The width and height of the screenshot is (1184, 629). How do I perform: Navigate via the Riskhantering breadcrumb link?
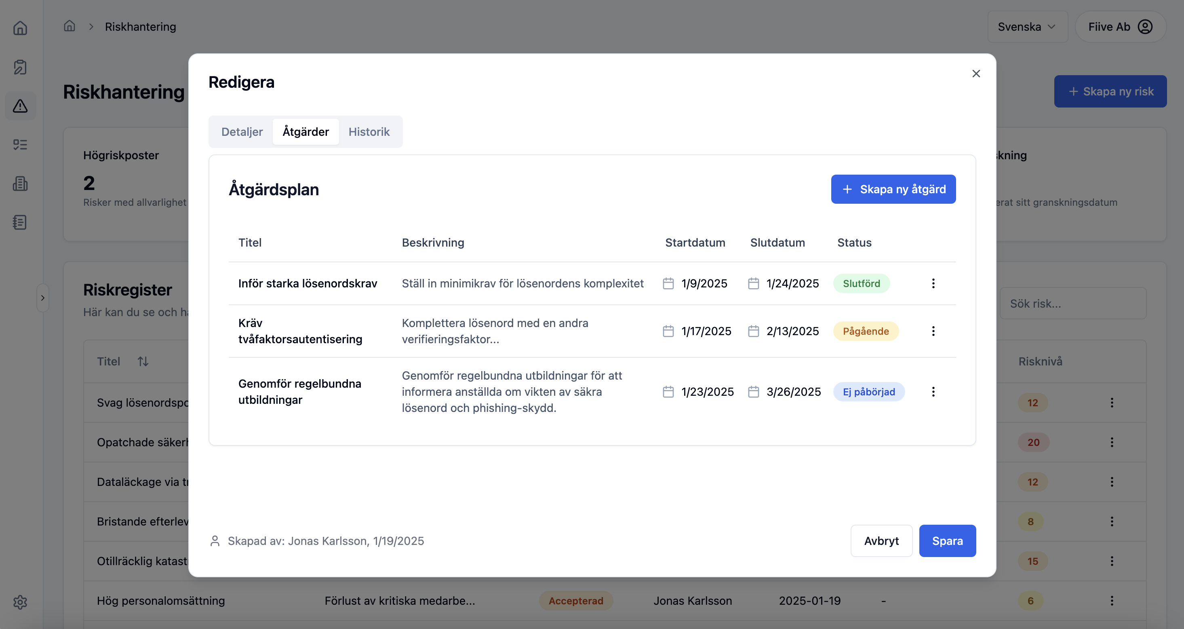tap(140, 27)
